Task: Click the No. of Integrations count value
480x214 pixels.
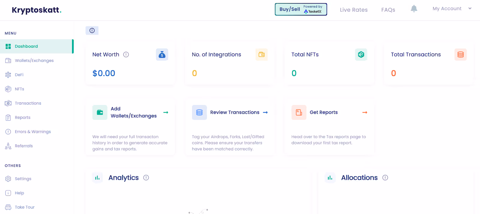Action: pos(194,73)
